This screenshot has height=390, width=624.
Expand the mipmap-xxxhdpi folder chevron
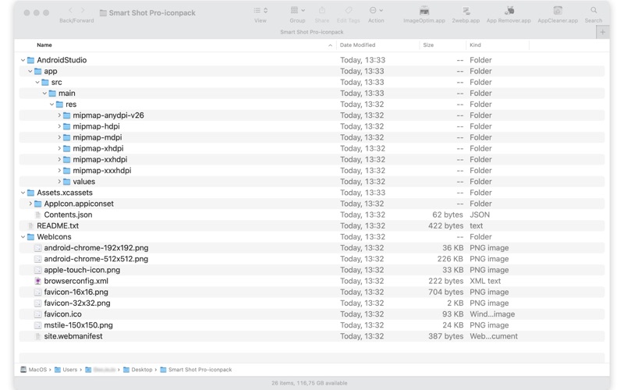pos(59,171)
